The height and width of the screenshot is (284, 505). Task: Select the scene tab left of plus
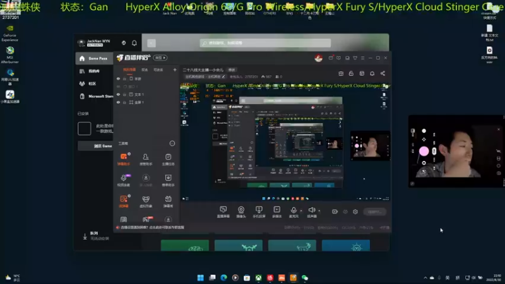(158, 69)
